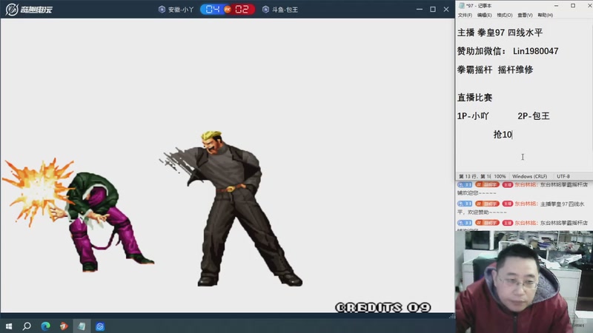Screen dimensions: 593x333
Task: Click the text 2P-包王 in Notepad
Action: (533, 116)
